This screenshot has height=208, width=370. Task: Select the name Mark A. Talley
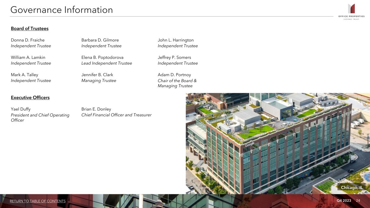[x=24, y=75]
